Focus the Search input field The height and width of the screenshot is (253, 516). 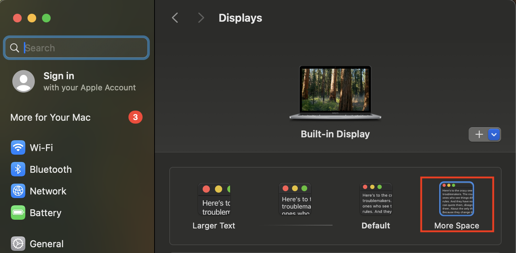76,48
